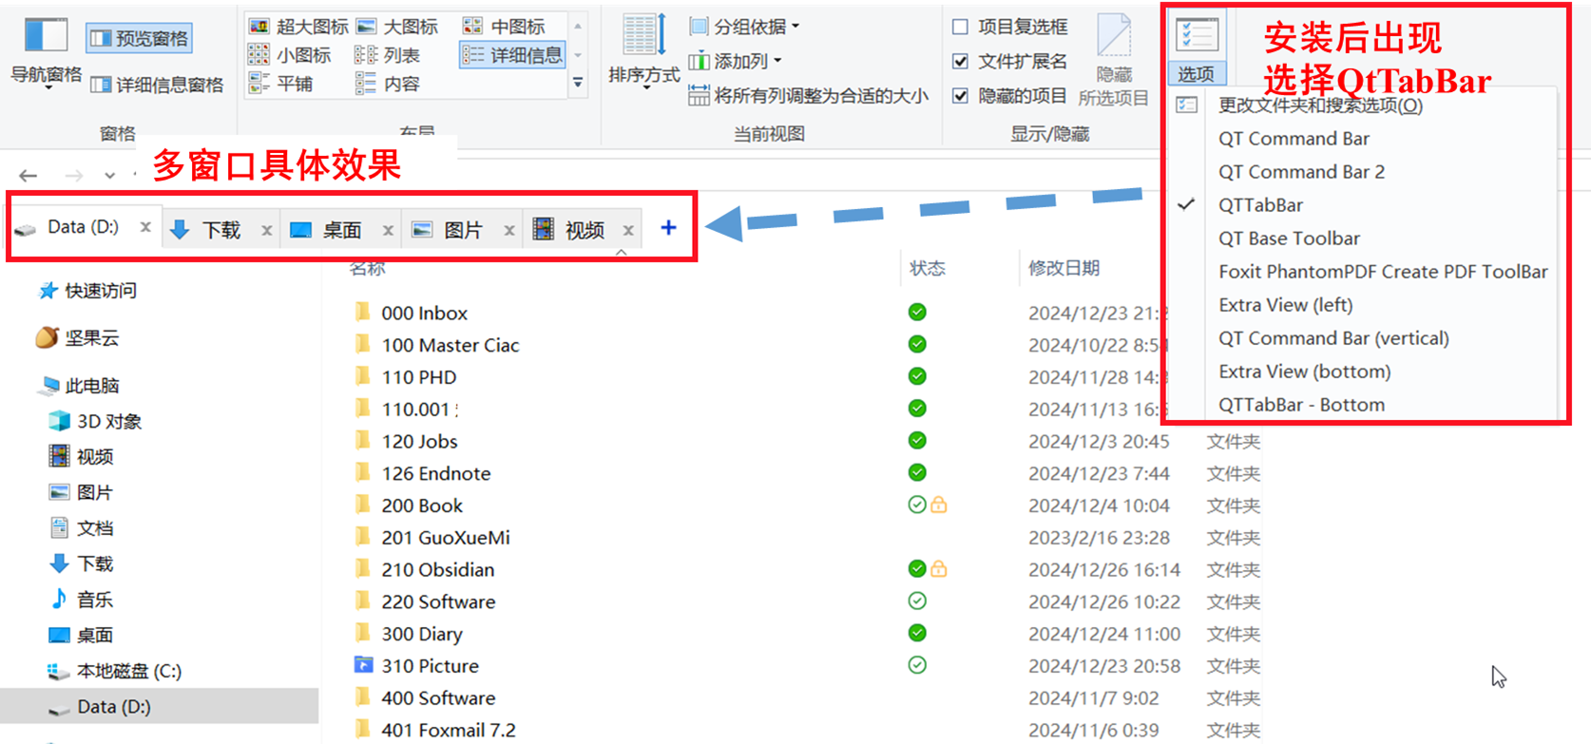Select large icons (大图标) layout
Screen dimensions: 1591x744
396,27
